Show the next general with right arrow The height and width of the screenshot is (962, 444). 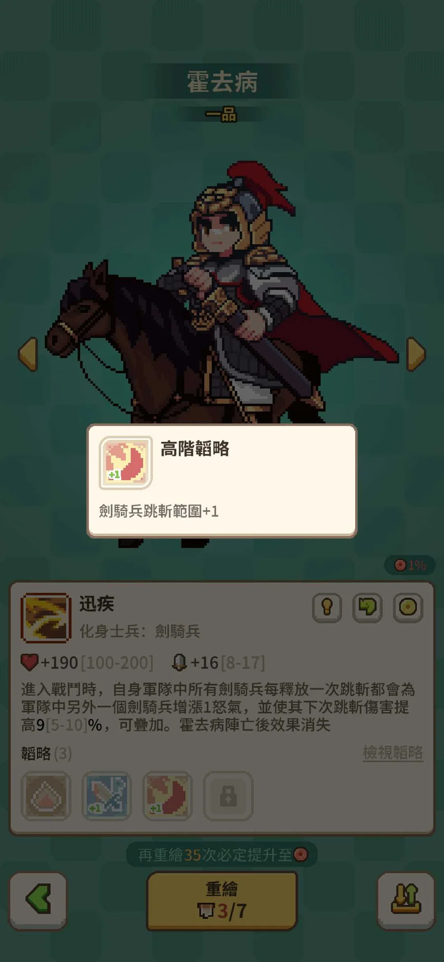[x=416, y=354]
